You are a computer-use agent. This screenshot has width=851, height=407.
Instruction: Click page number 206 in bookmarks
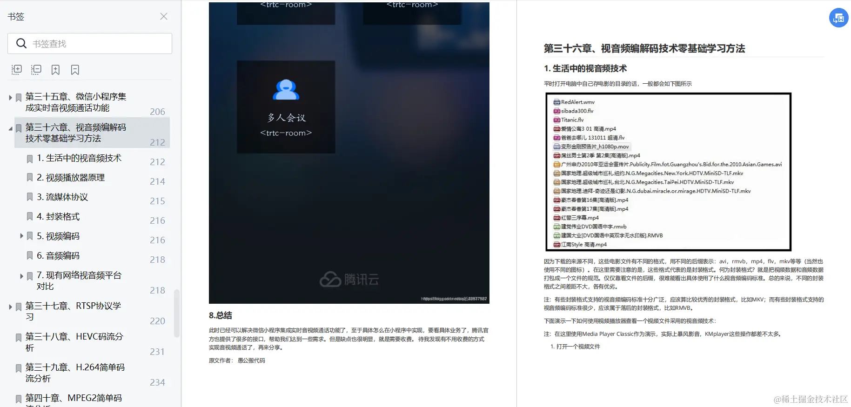(x=157, y=112)
